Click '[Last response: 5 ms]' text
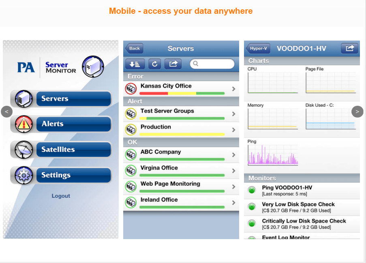The height and width of the screenshot is (263, 366). pyautogui.click(x=284, y=194)
